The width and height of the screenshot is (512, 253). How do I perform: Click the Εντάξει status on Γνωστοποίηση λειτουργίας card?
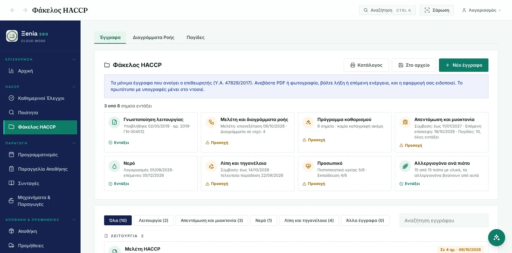(x=119, y=143)
